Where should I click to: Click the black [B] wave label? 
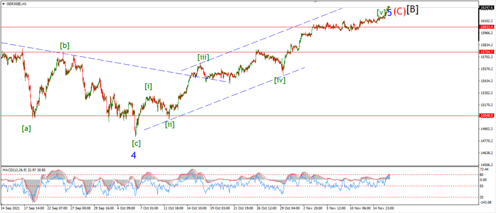(x=413, y=10)
